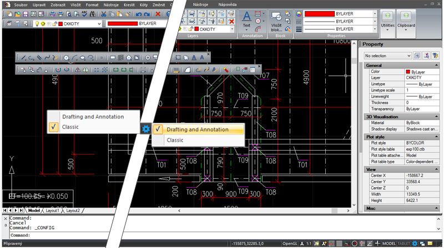Screen dimensions: 444x248
Task: Toggle MODEL space in status bar
Action: 389,243
